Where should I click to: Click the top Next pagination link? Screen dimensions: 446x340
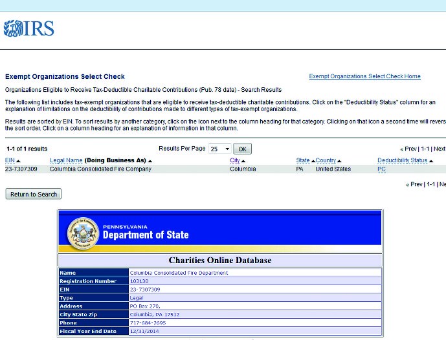click(439, 149)
